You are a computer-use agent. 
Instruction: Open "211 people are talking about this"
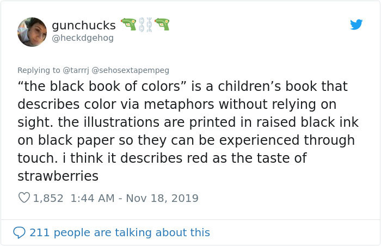coord(119,232)
